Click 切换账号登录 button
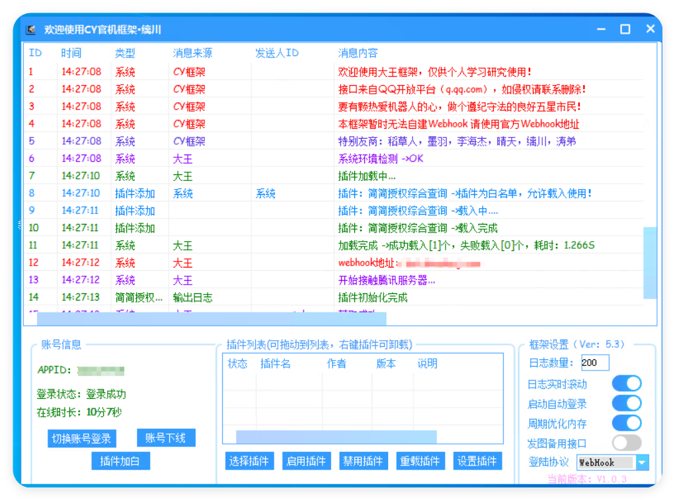 81,438
